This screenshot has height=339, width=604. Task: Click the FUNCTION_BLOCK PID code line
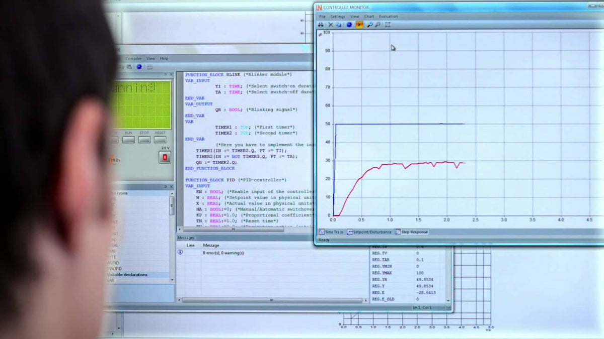pyautogui.click(x=236, y=180)
